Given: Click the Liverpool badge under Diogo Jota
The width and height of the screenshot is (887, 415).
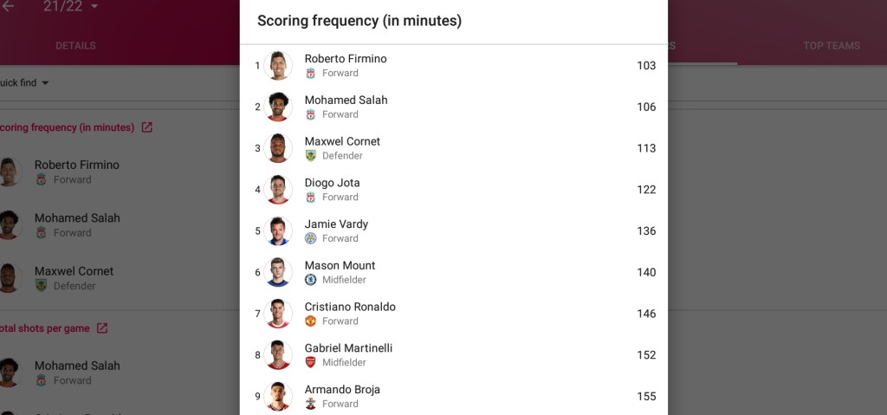Looking at the screenshot, I should (311, 198).
